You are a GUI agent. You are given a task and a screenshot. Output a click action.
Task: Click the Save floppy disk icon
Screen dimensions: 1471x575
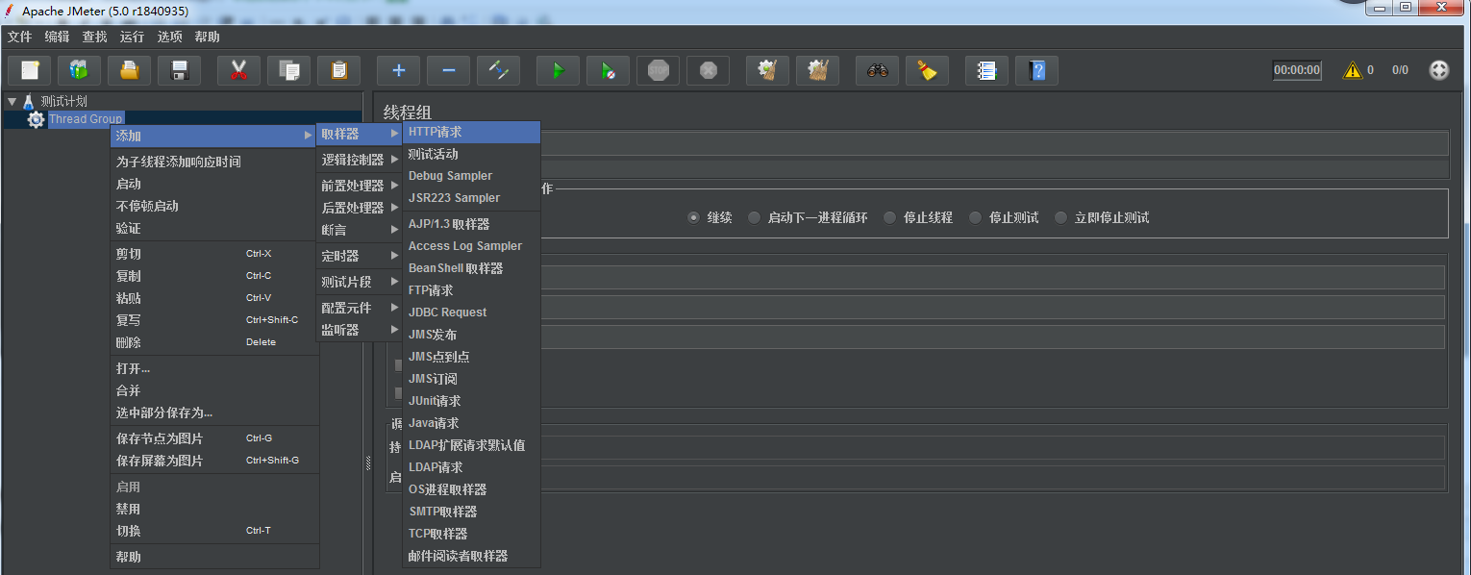(x=179, y=70)
